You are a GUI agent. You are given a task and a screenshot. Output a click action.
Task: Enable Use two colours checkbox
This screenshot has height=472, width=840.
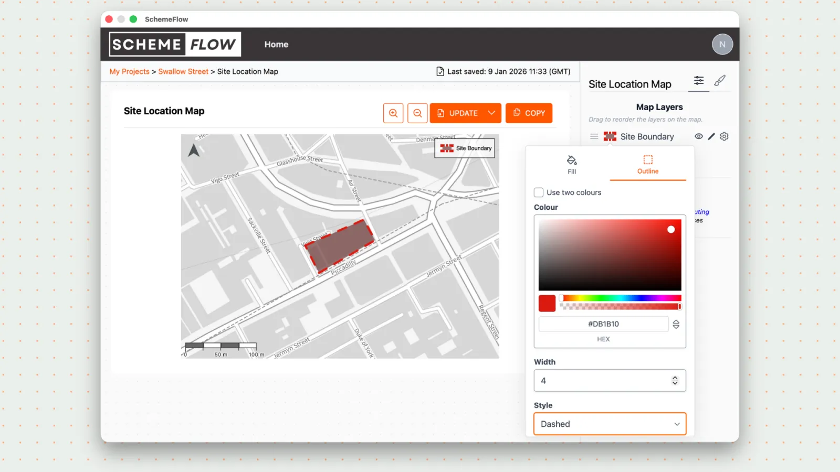point(539,192)
